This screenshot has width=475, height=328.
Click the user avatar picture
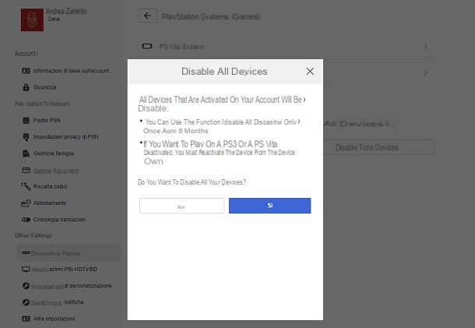coord(32,19)
